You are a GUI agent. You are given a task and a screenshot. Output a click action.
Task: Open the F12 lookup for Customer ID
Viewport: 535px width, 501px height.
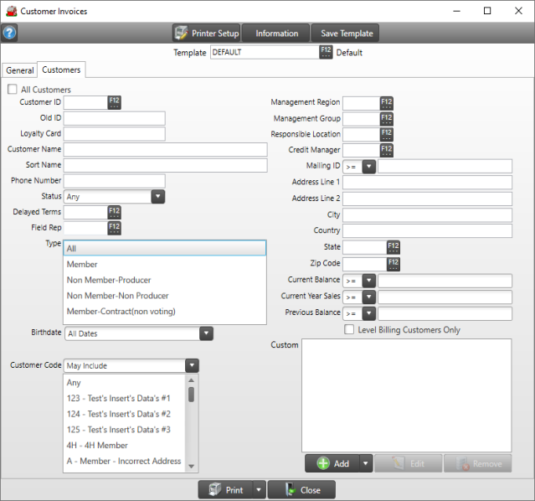(115, 102)
